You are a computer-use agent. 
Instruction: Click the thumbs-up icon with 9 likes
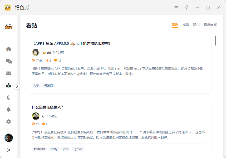click(x=47, y=60)
